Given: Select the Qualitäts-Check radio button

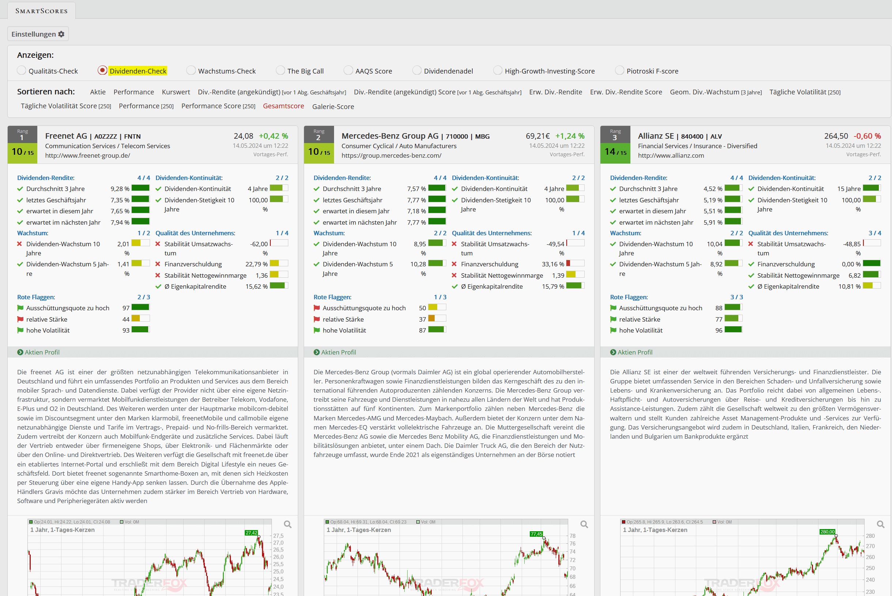Looking at the screenshot, I should [22, 71].
